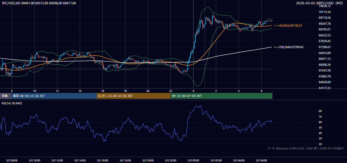The width and height of the screenshot is (347, 163).
Task: Click the bottom date label 3/2 10:00
Action: click(x=34, y=161)
